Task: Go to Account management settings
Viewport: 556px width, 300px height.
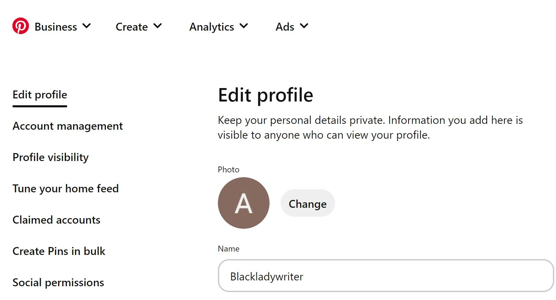Action: (x=68, y=126)
